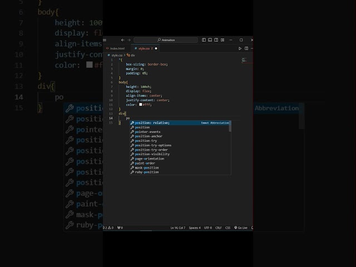Click the Animation command center search box

pyautogui.click(x=166, y=40)
